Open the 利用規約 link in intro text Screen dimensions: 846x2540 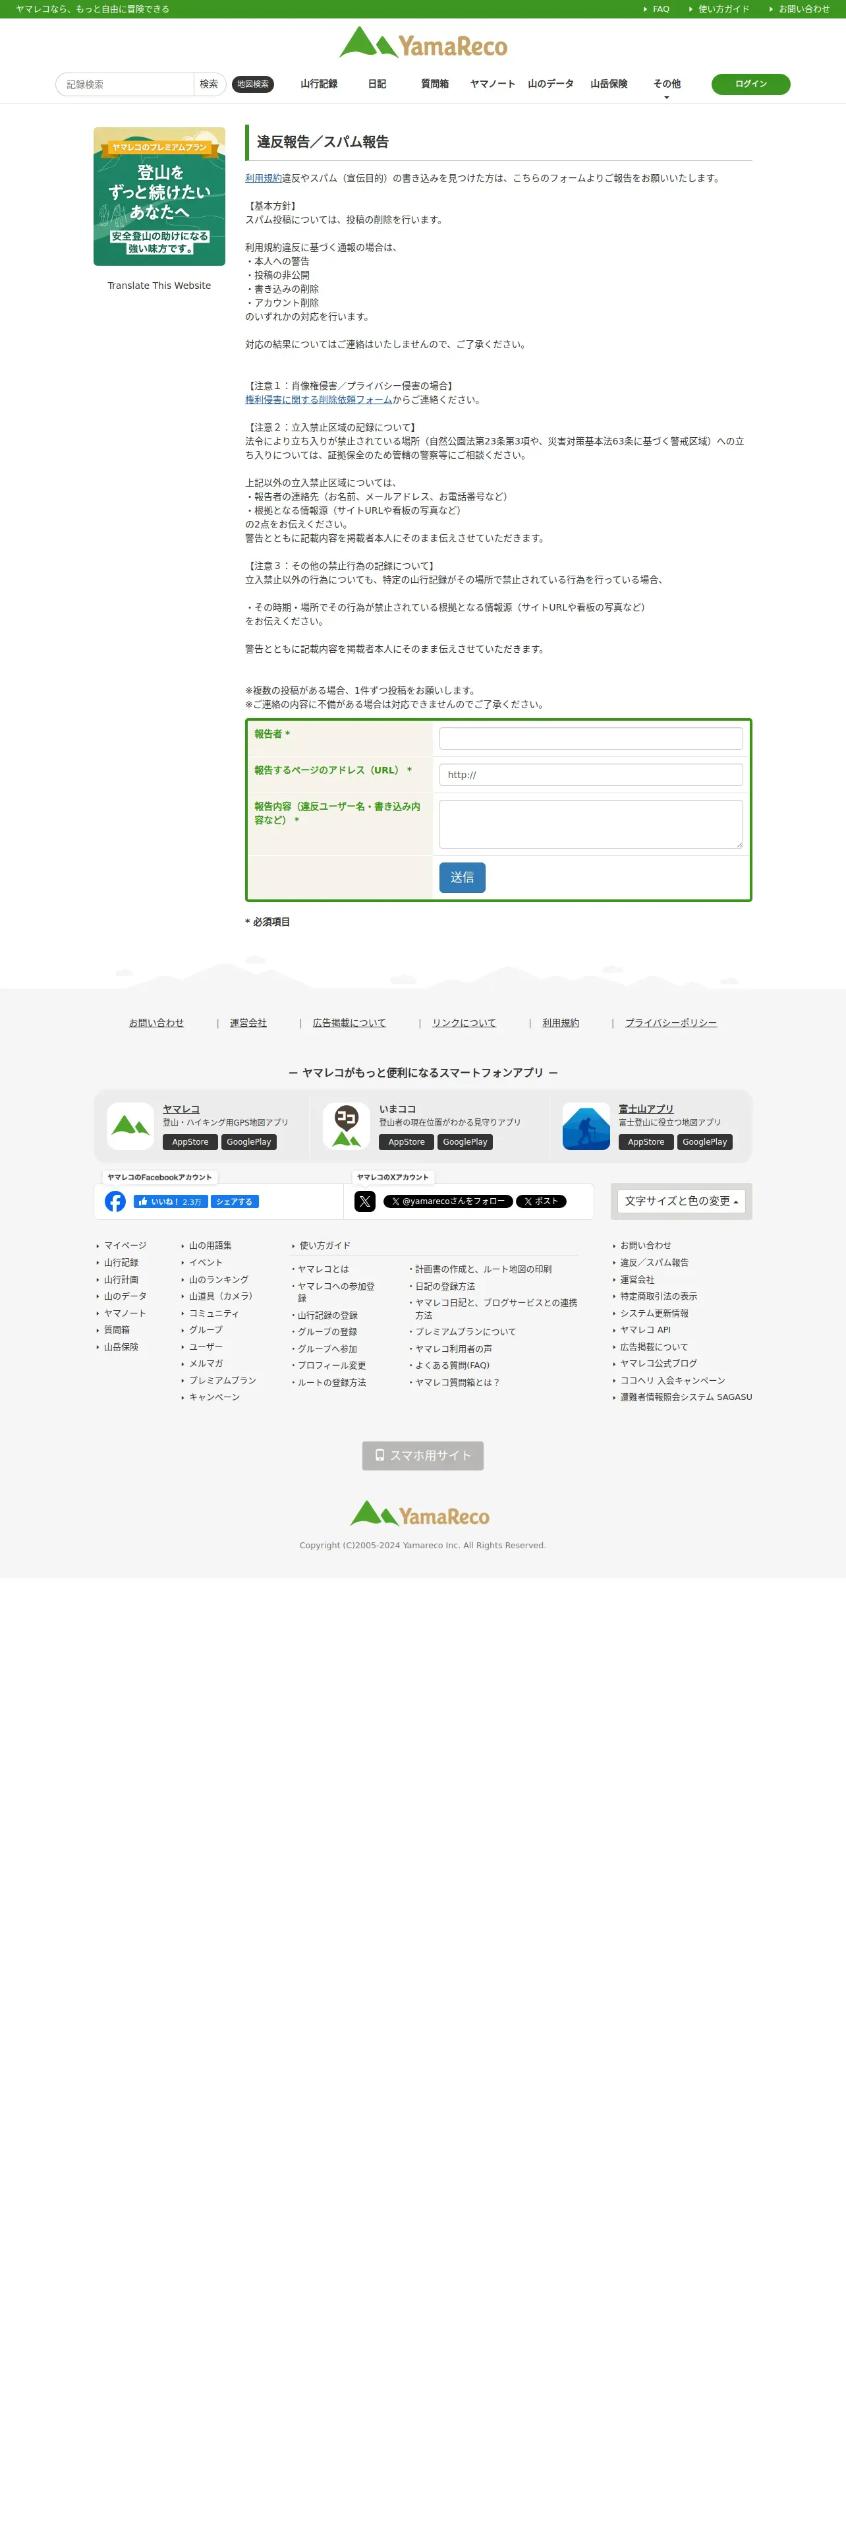(263, 179)
